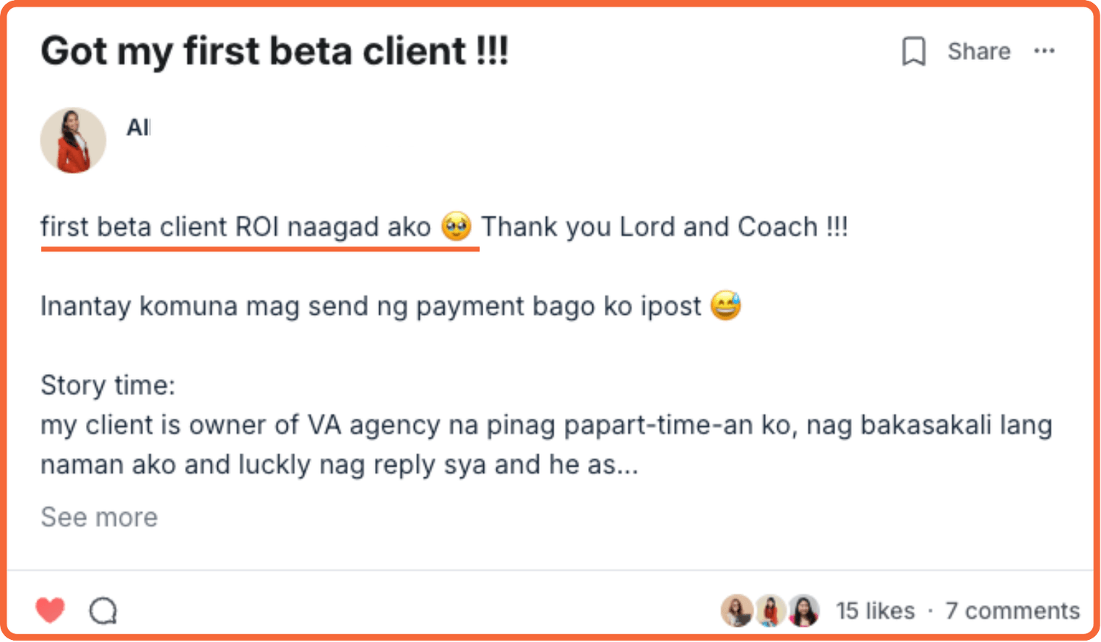Click the comment bubble icon

click(x=103, y=610)
